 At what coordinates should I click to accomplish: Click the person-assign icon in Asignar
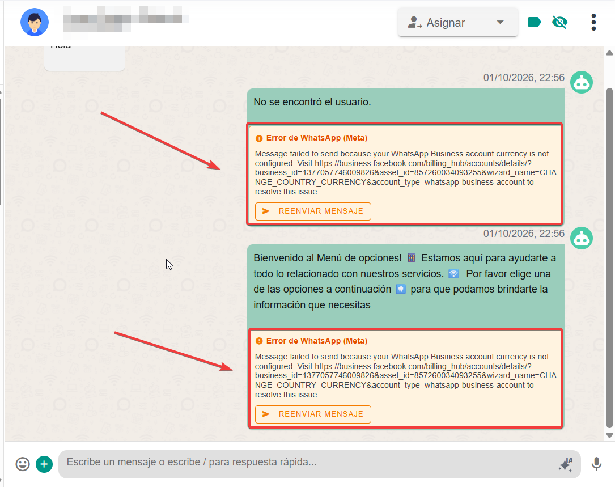tap(414, 22)
